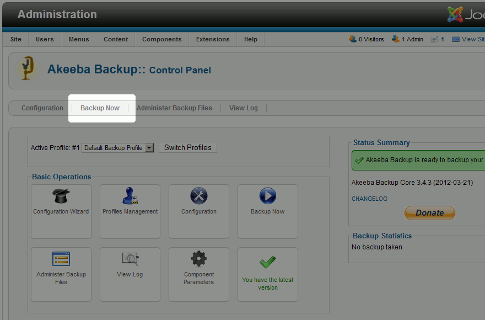Click the 'Backup Statistics' heading
Screen dimensions: 485x320
pos(382,236)
